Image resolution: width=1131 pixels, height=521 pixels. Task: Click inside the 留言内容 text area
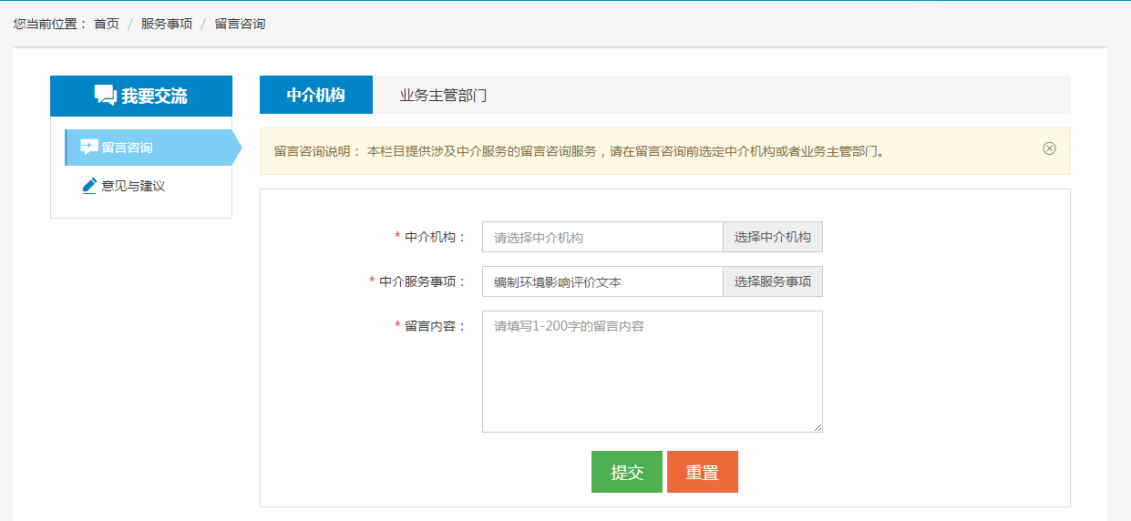[x=652, y=371]
